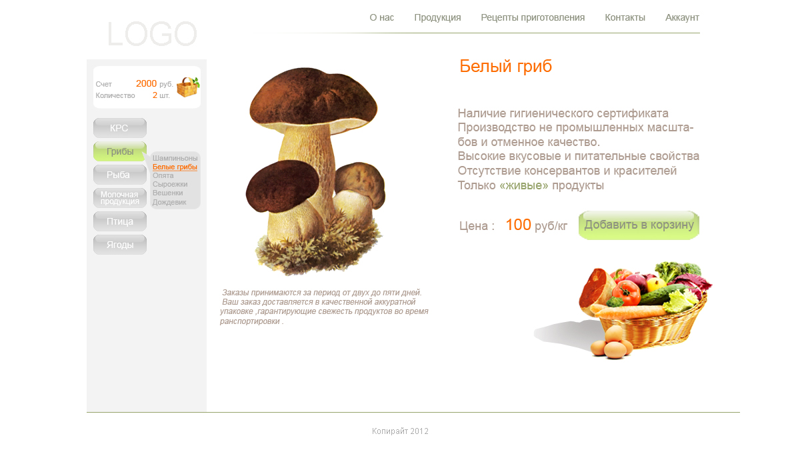
Task: Click Добавить в корзину button
Action: [x=639, y=225]
